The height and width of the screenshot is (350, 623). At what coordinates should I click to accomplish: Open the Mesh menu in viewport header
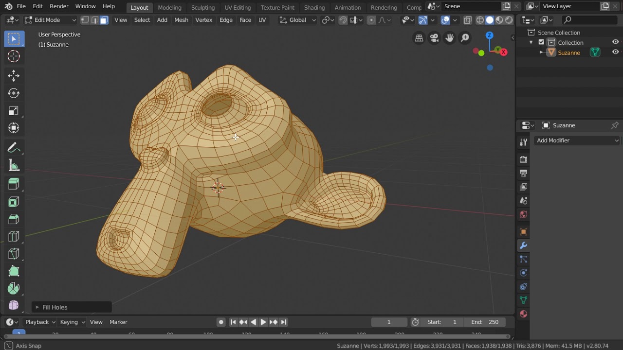pos(181,20)
